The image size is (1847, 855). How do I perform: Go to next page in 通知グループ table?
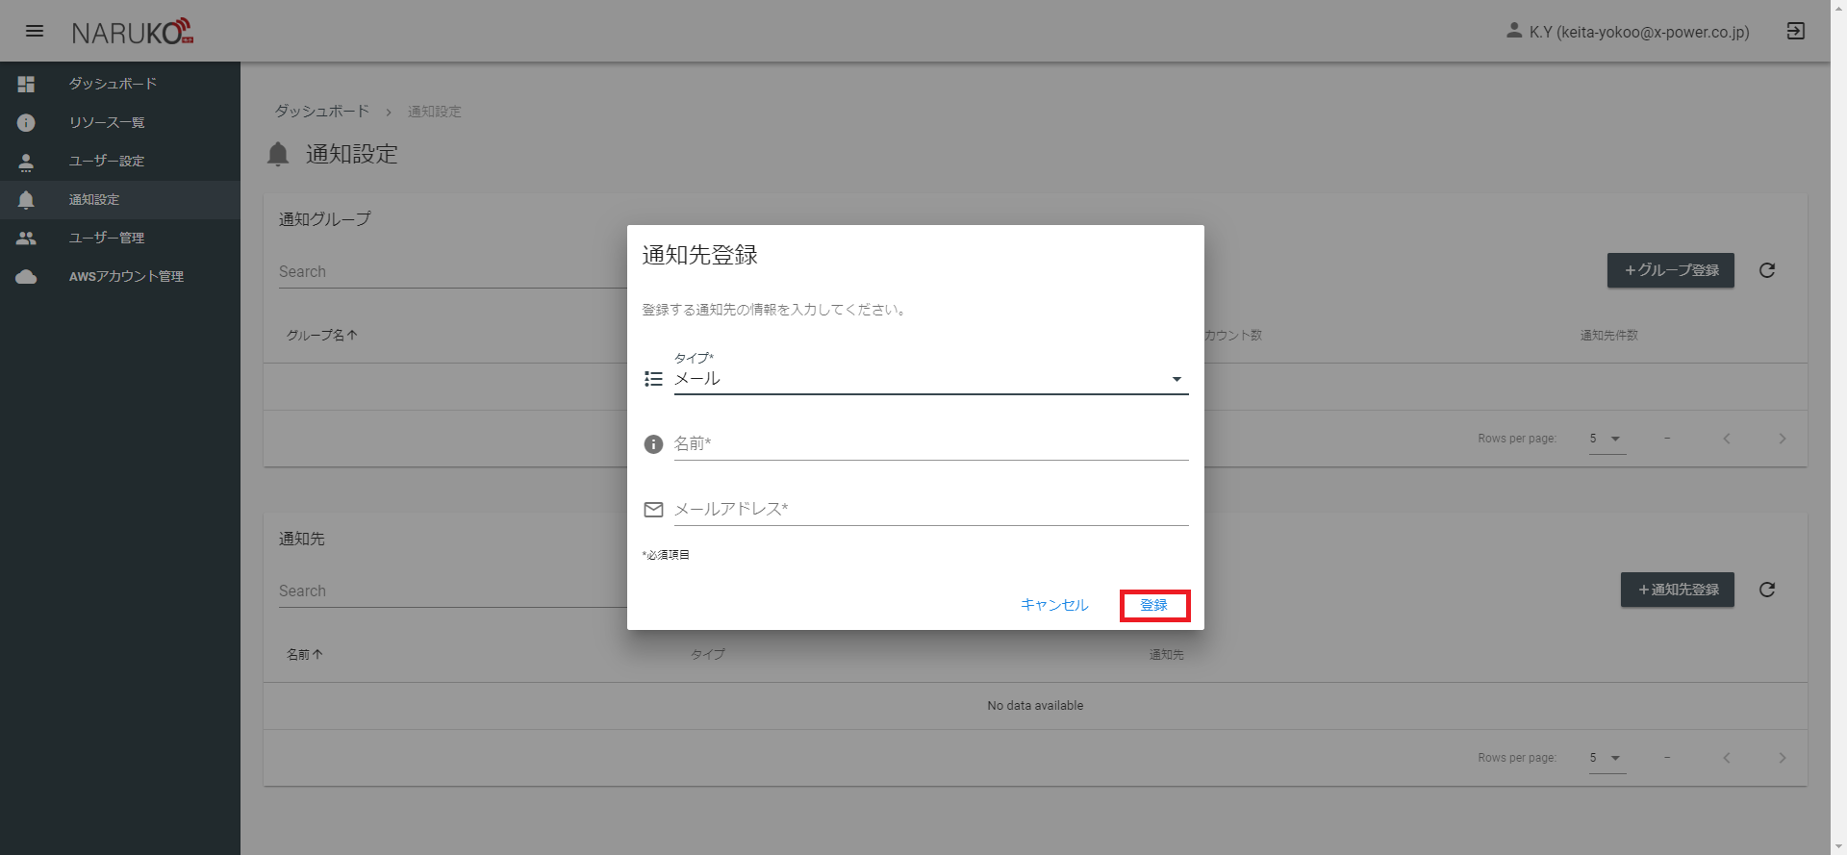[x=1782, y=439]
